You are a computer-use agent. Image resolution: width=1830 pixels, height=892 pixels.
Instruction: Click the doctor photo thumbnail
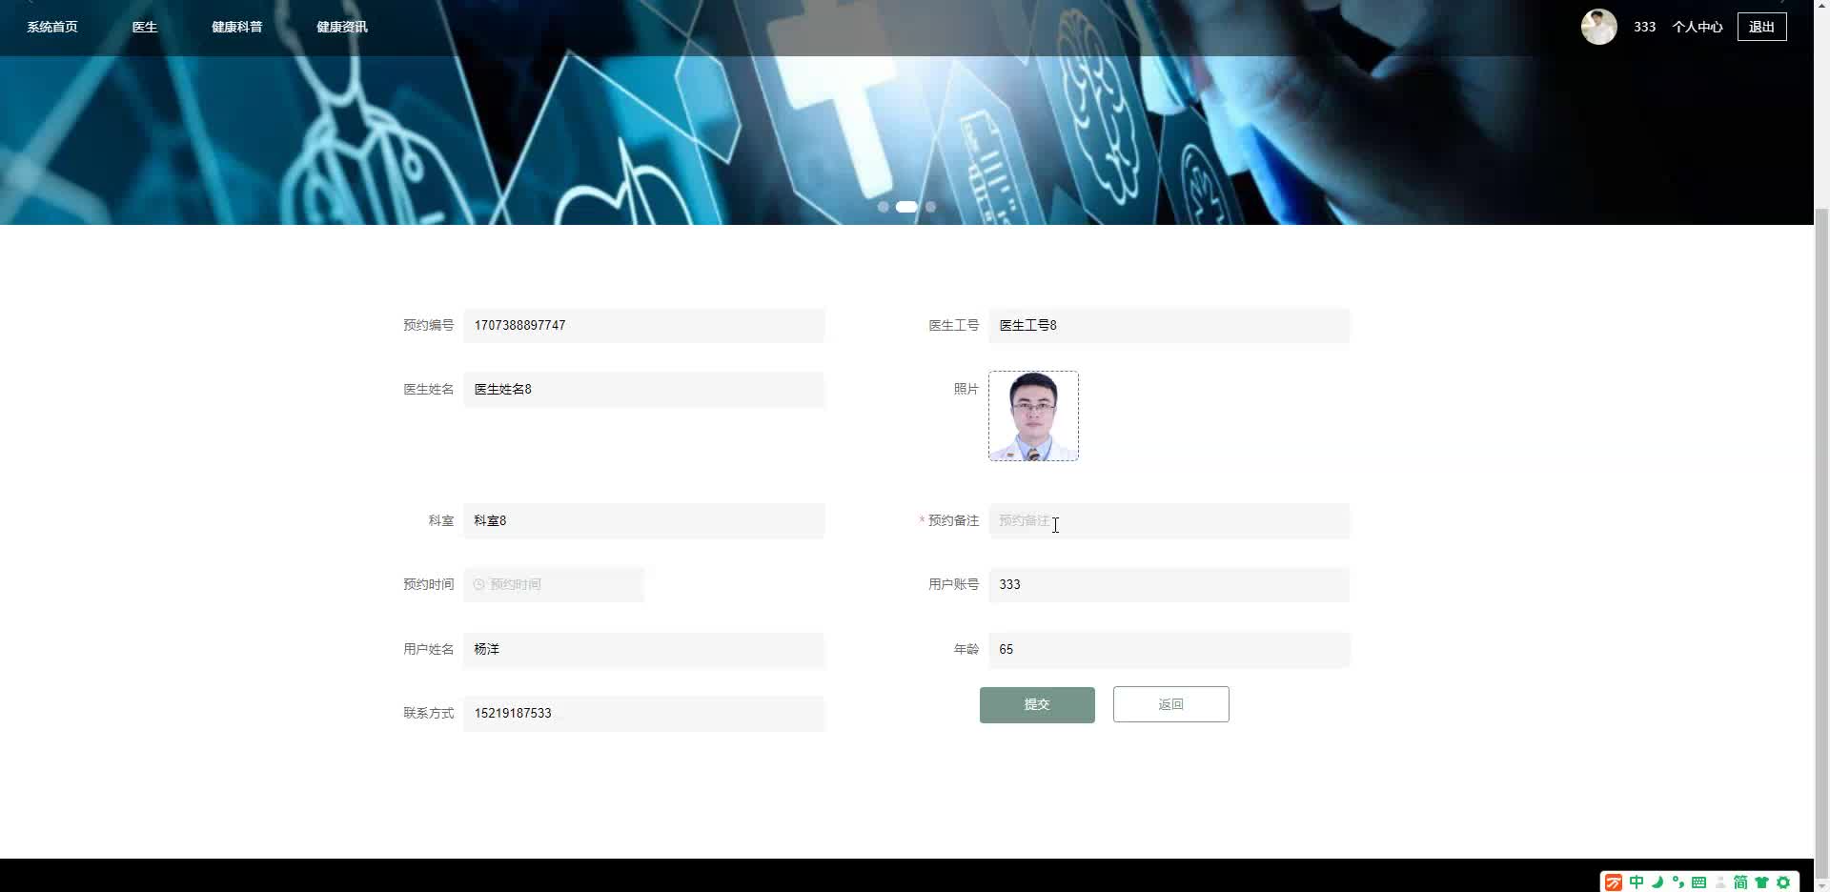[x=1033, y=416]
